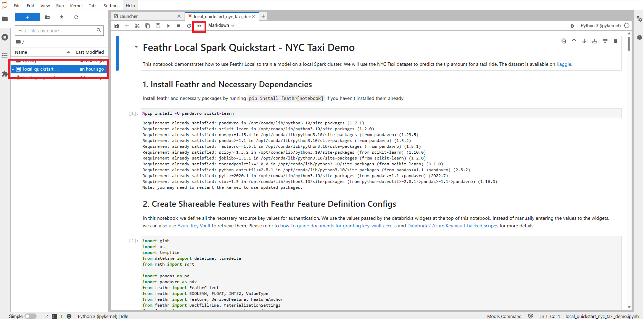Click Ln 1, Col 1 in status bar
643x319 pixels.
pos(550,316)
